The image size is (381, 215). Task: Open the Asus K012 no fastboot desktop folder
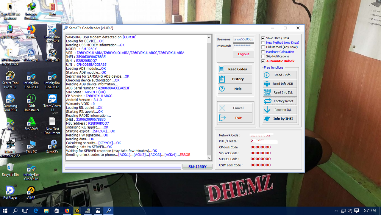coord(10,11)
